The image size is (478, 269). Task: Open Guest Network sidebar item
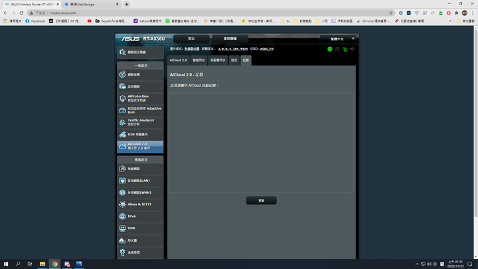tap(140, 86)
